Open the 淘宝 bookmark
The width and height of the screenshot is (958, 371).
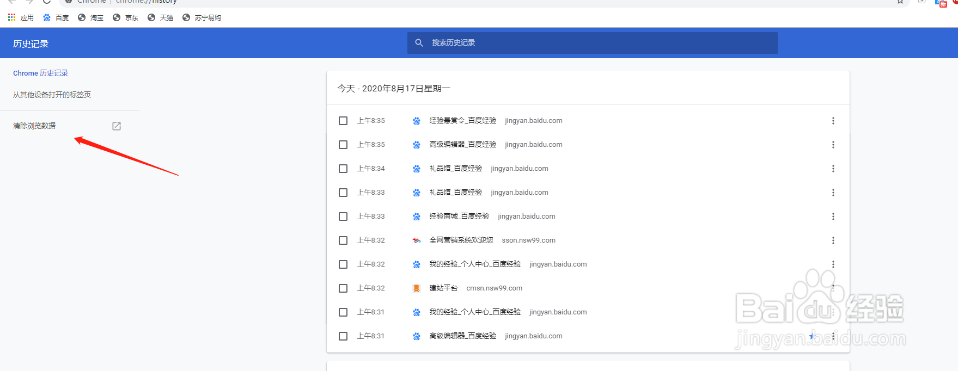tap(90, 18)
